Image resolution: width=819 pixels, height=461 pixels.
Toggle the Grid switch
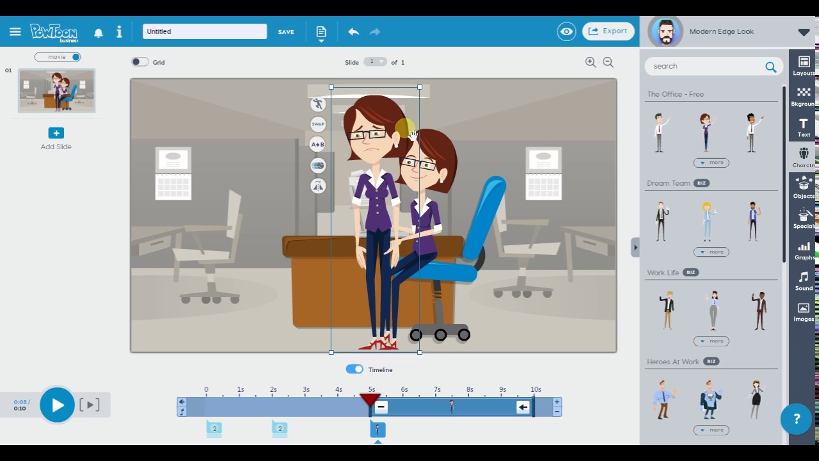coord(139,62)
